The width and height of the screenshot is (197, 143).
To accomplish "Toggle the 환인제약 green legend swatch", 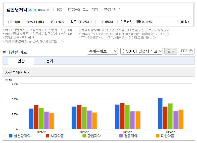I will (84, 136).
